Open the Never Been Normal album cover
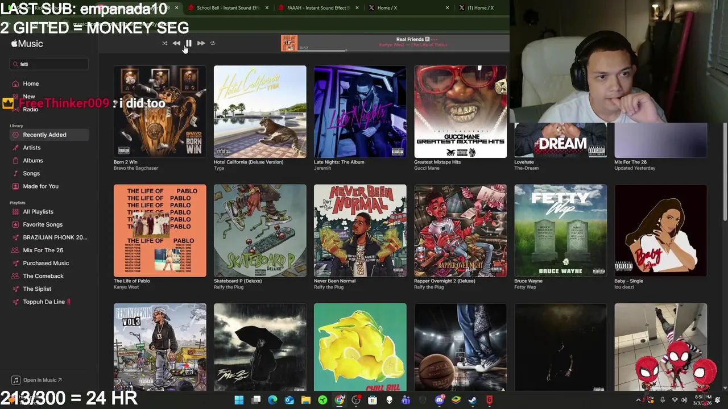 (x=360, y=231)
